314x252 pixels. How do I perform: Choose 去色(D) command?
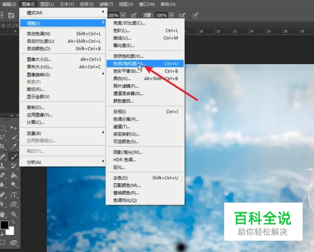(x=145, y=178)
